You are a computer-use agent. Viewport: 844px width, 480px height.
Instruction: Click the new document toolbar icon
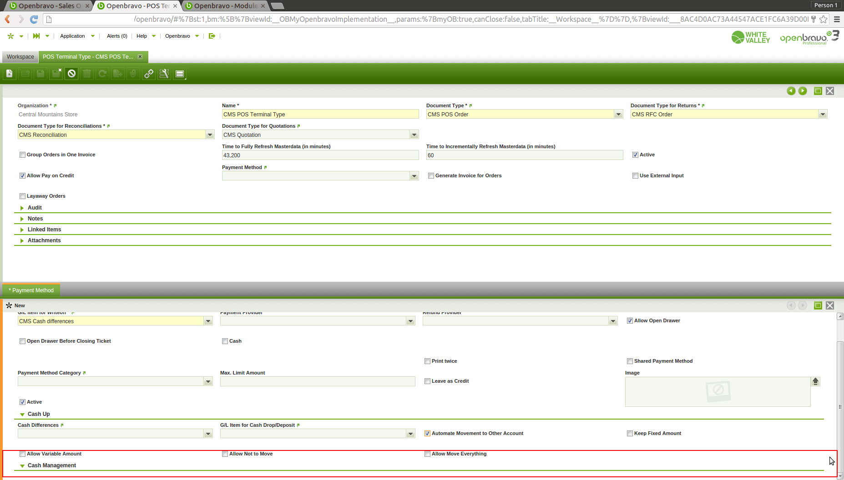pyautogui.click(x=10, y=74)
